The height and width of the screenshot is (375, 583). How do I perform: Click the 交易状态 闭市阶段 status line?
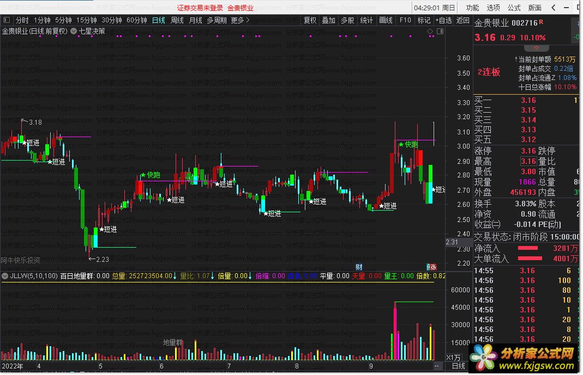click(x=526, y=237)
